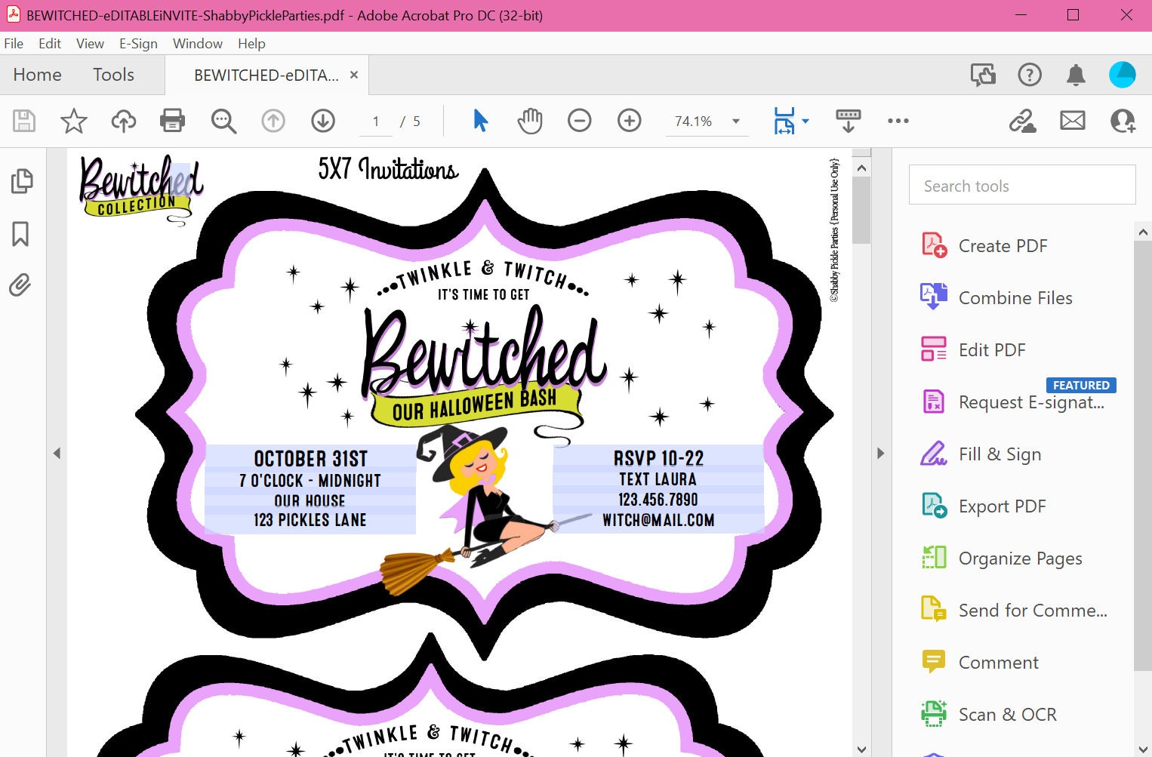Image resolution: width=1152 pixels, height=757 pixels.
Task: Send file by email icon
Action: [1073, 121]
